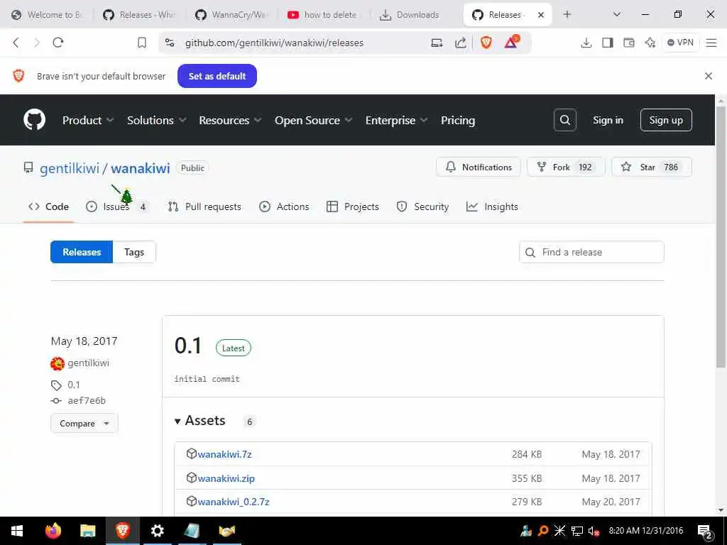Expand the Solutions menu

[157, 120]
